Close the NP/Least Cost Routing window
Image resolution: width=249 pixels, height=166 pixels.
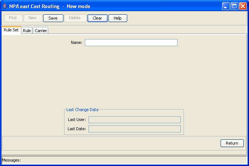pos(243,6)
